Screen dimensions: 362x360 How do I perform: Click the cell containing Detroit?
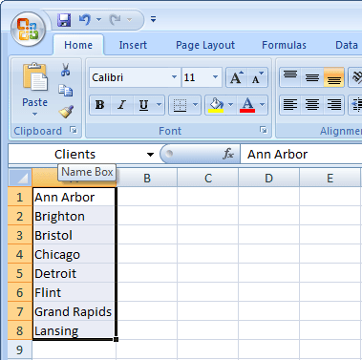tap(75, 273)
